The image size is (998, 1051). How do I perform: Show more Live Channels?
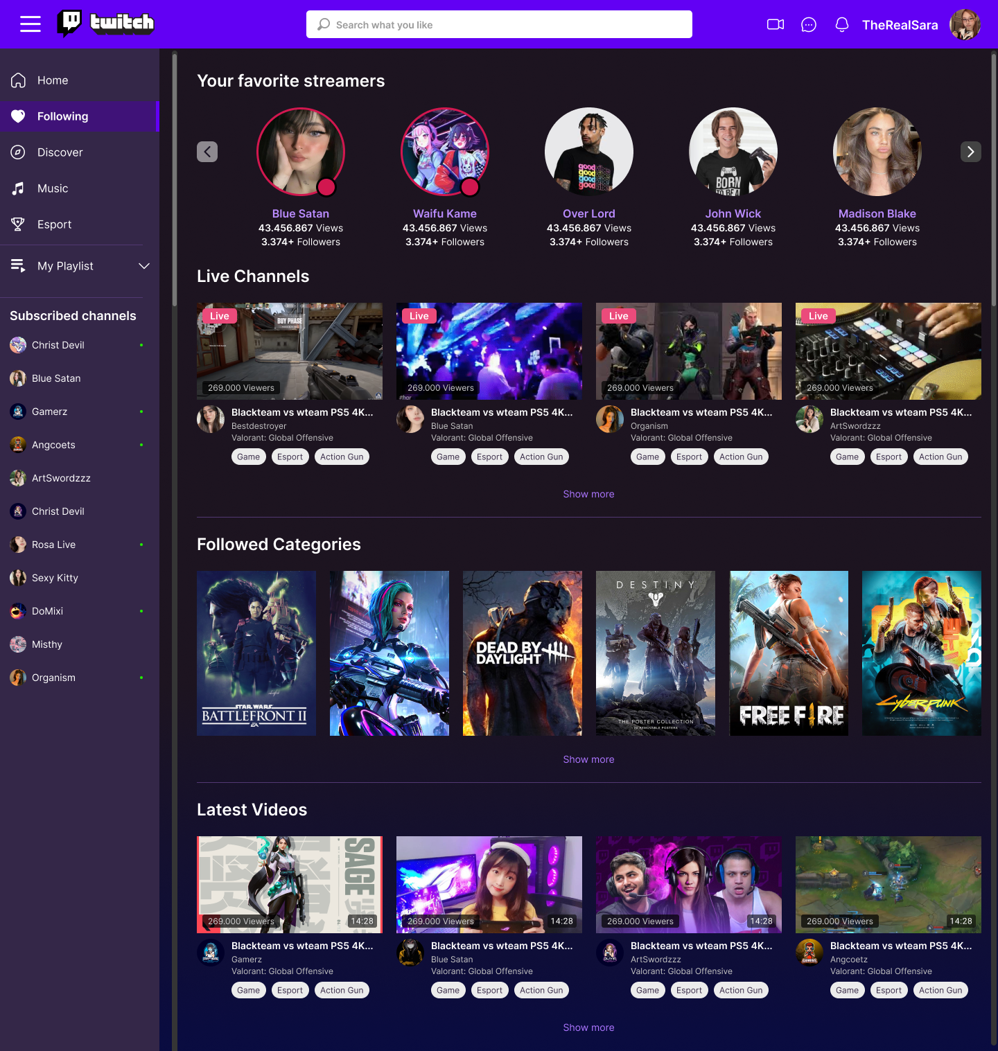pyautogui.click(x=588, y=494)
